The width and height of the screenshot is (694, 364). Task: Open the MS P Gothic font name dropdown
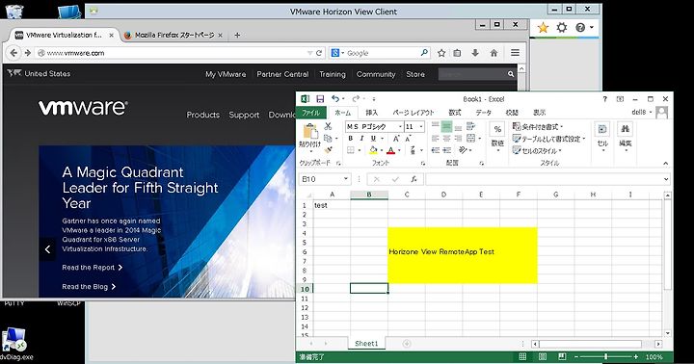[400, 127]
